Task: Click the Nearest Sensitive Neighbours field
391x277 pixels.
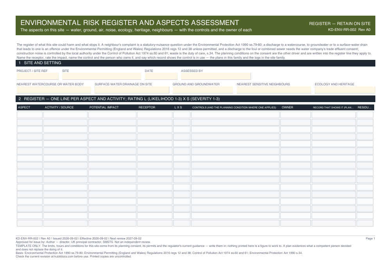Action: 274,90
